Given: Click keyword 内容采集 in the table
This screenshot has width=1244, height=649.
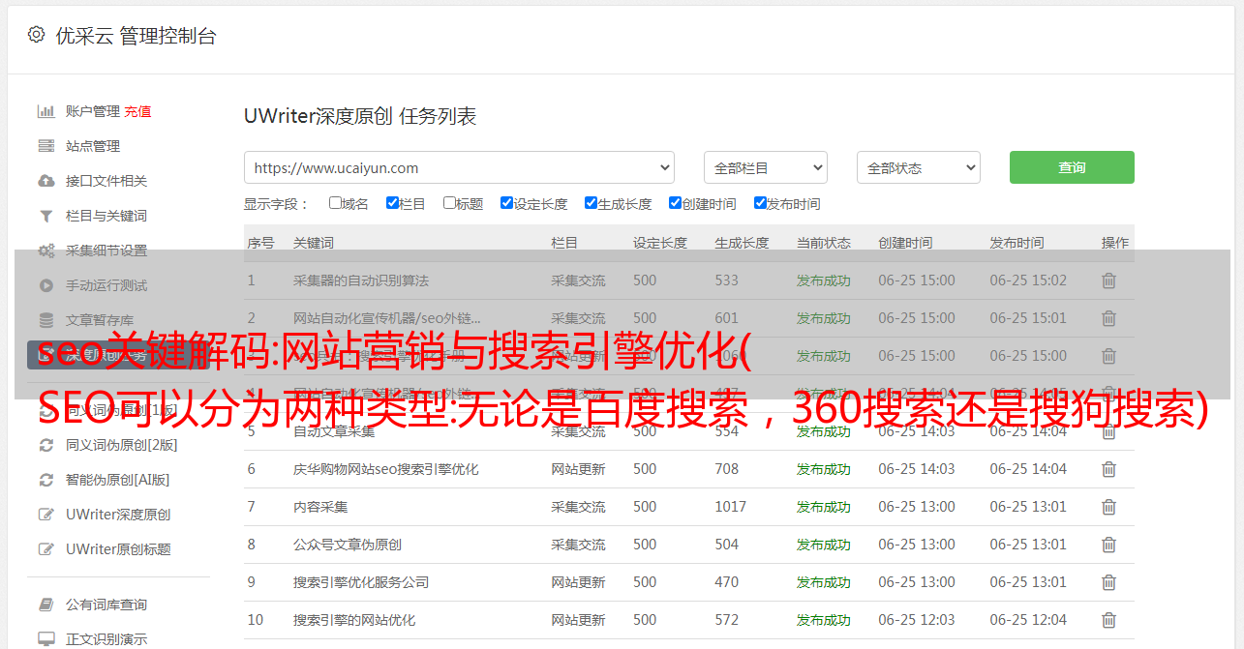Looking at the screenshot, I should point(320,507).
